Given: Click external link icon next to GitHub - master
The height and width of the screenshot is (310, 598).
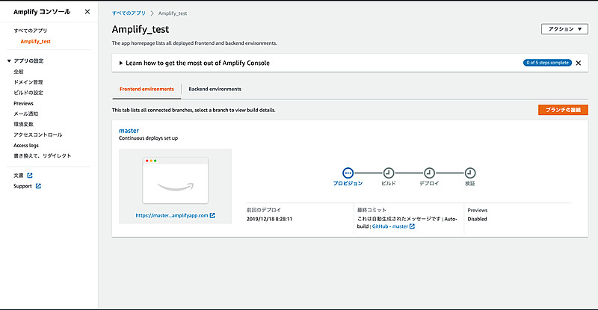Looking at the screenshot, I should tap(412, 226).
